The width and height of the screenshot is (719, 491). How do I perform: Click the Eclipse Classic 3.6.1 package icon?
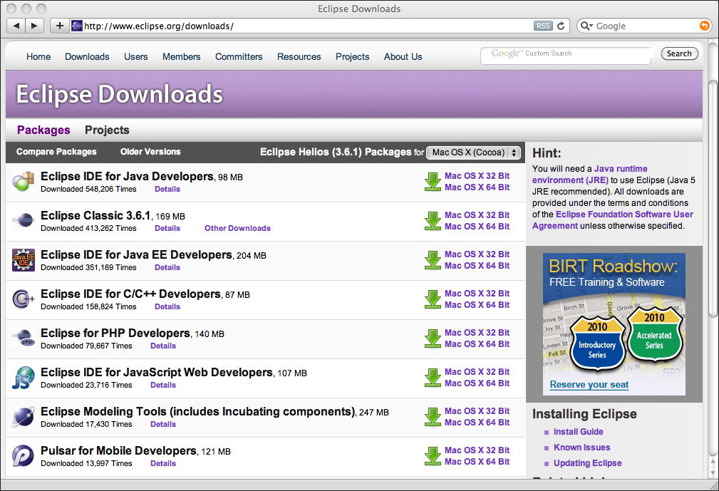coord(23,220)
